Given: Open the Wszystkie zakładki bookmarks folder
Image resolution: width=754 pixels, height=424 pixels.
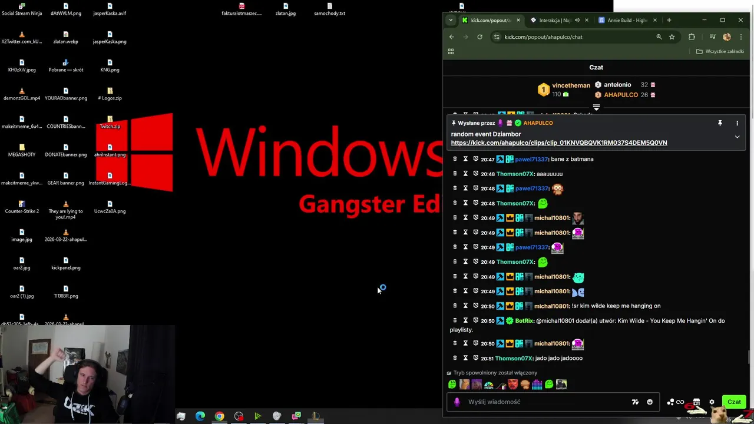Looking at the screenshot, I should (x=720, y=51).
